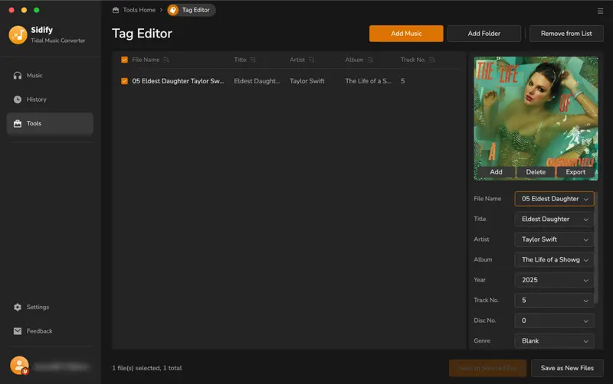The image size is (613, 384).
Task: Click the Tag Editor tag icon
Action: 173,10
